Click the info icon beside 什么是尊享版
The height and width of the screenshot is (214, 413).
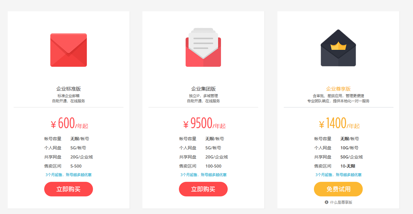[326, 202]
